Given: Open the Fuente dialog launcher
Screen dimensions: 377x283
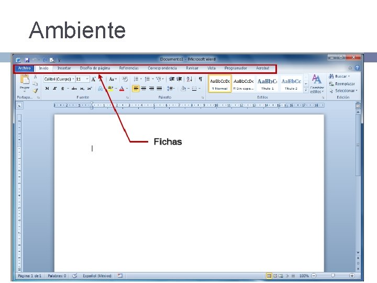Looking at the screenshot, I should coord(127,97).
